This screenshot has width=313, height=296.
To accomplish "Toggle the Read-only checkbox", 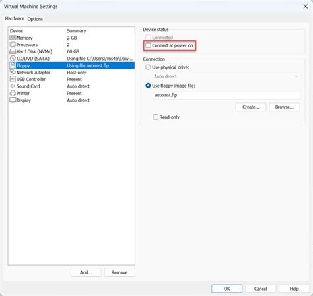I will 156,117.
